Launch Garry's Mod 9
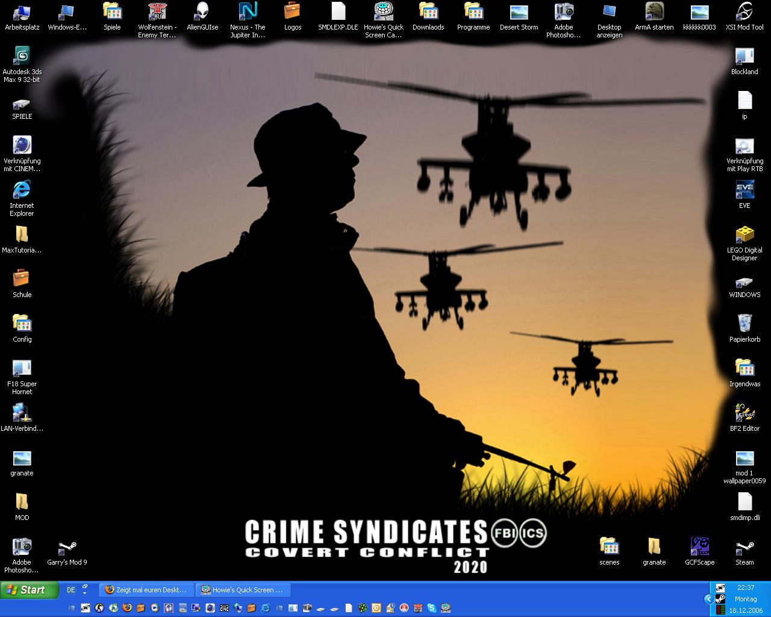 coord(67,552)
